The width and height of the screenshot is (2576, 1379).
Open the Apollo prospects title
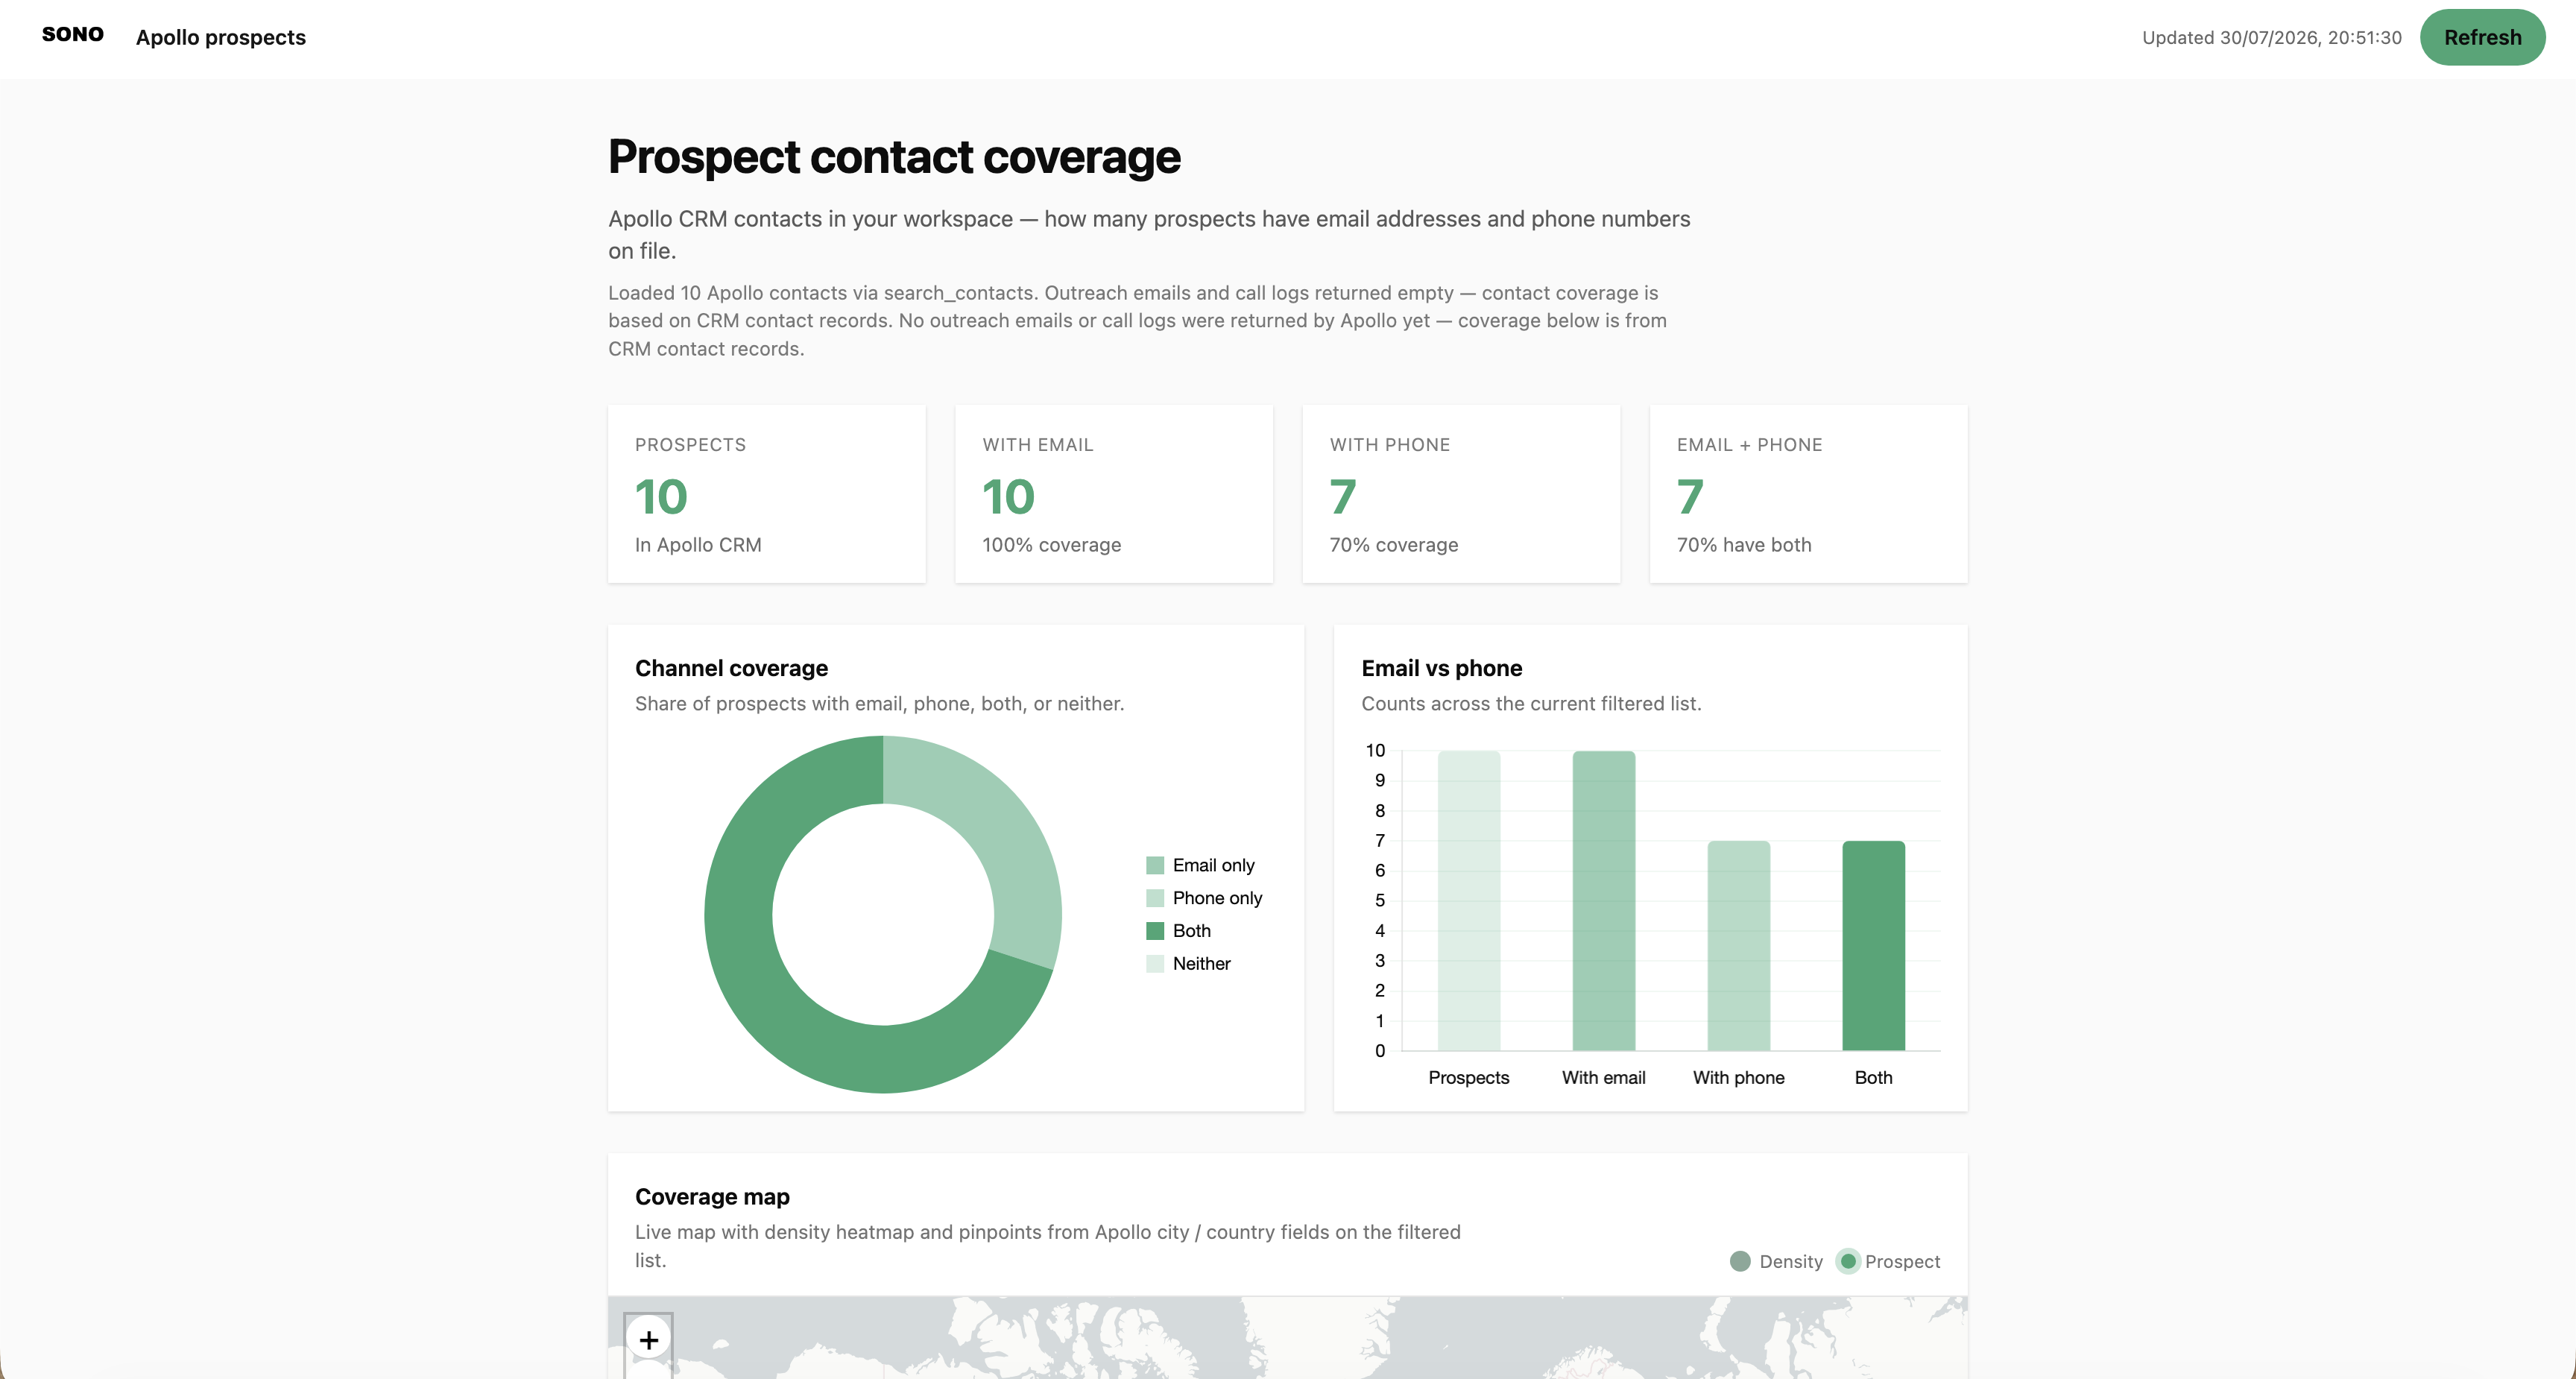(221, 37)
